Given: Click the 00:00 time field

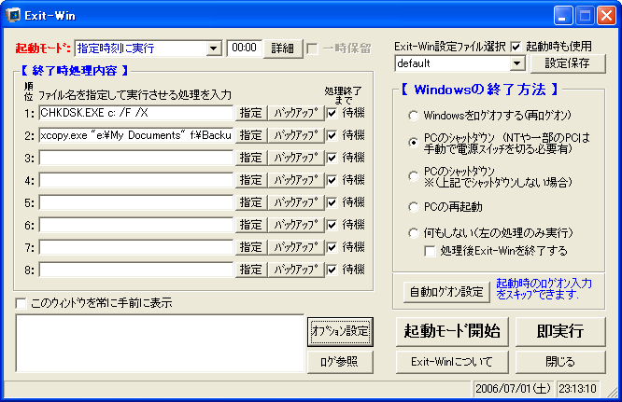Looking at the screenshot, I should 244,49.
